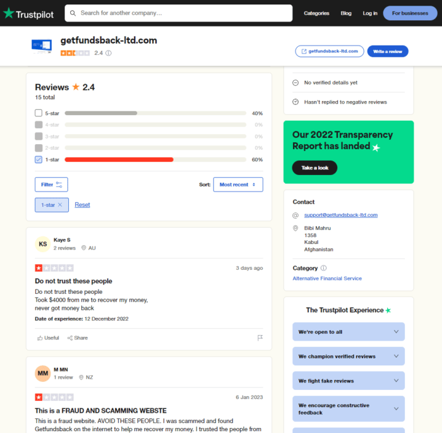Click the Trustpilot star logo
The image size is (442, 433).
pos(9,13)
